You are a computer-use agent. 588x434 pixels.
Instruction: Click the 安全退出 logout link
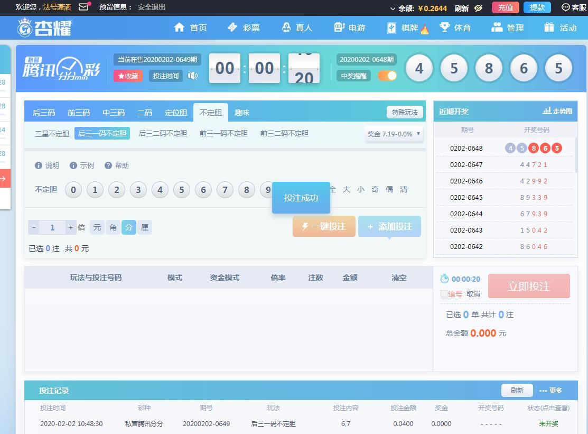152,7
